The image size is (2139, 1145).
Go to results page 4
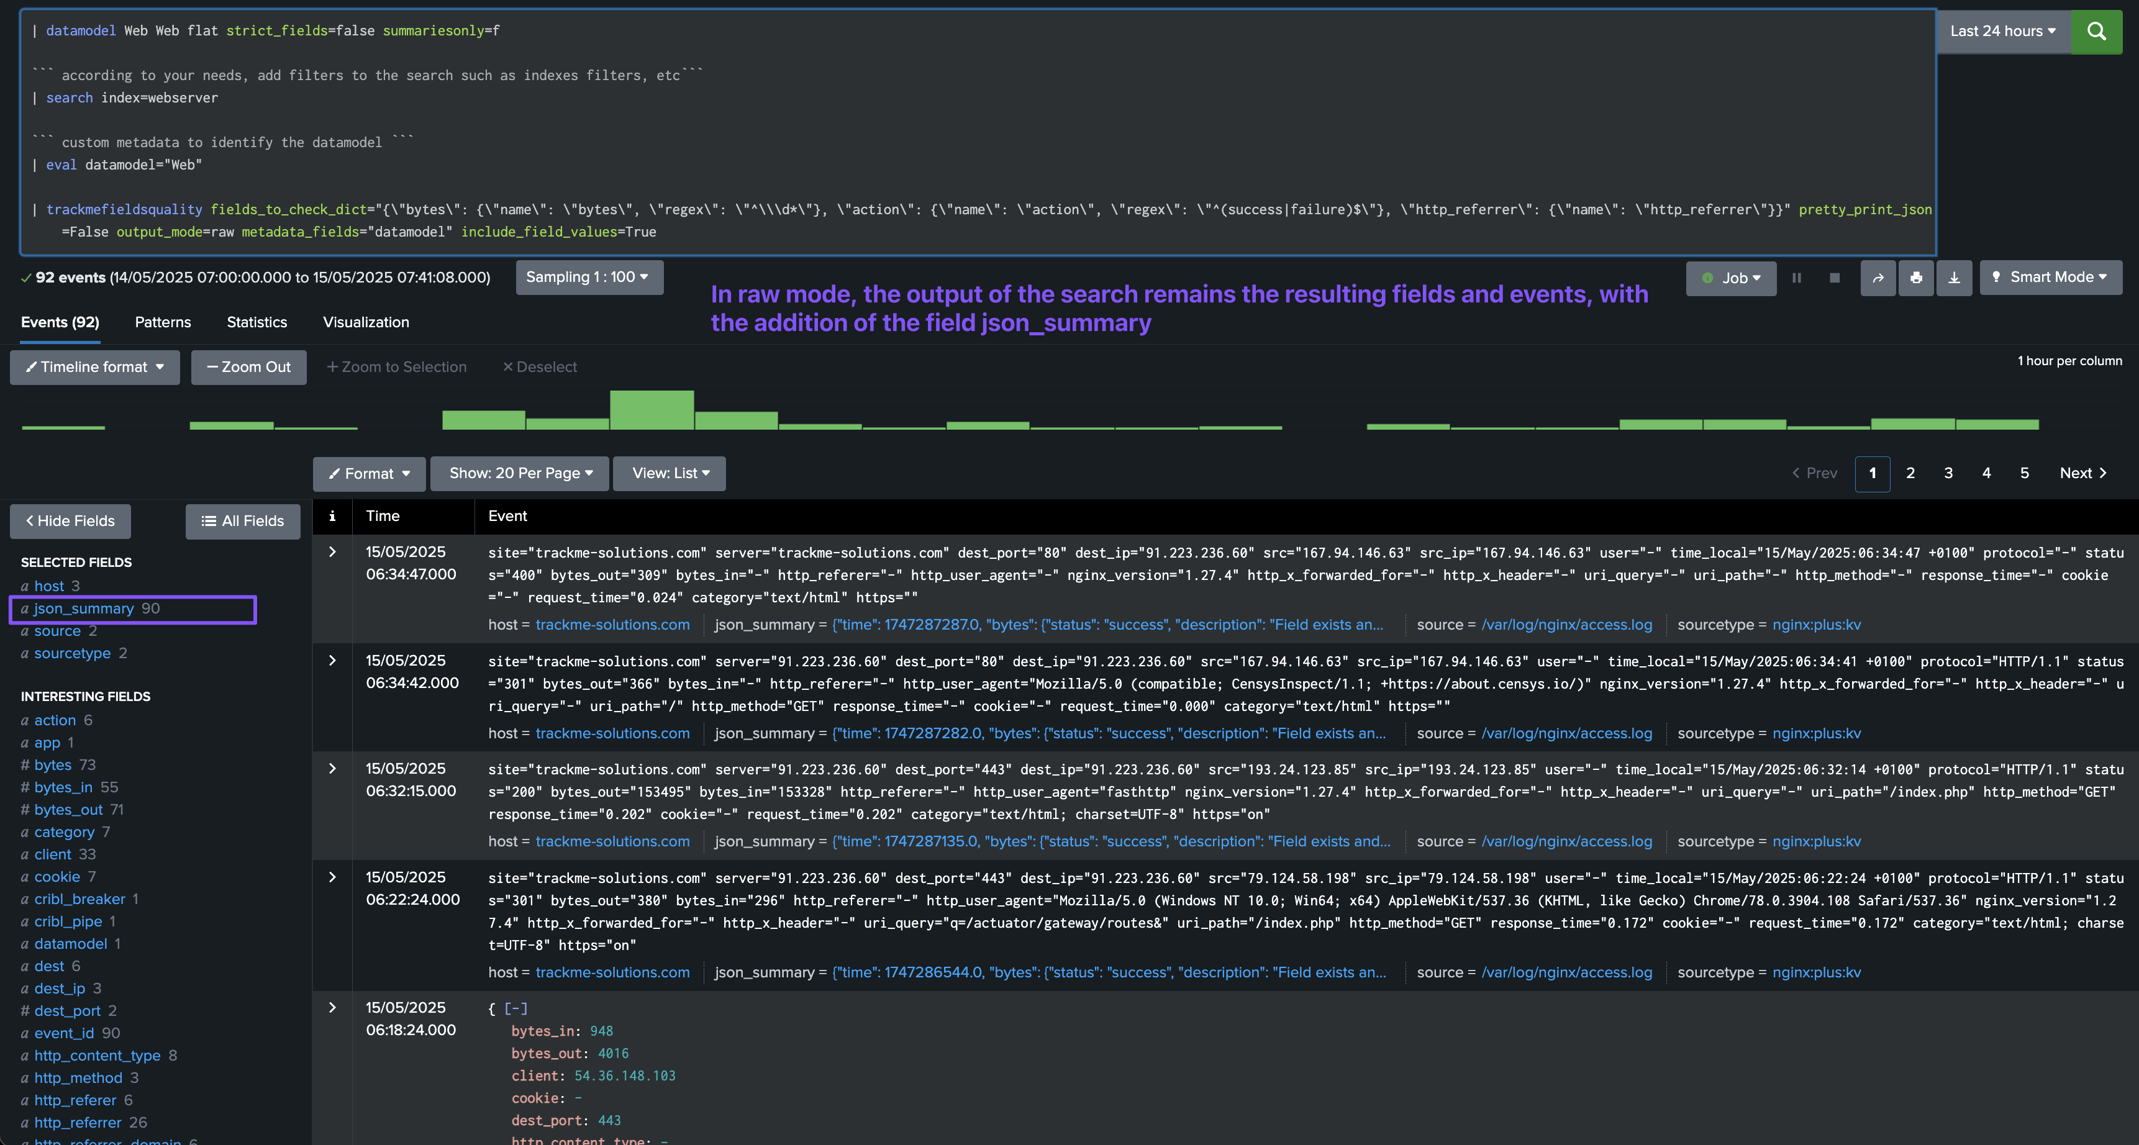(1986, 473)
